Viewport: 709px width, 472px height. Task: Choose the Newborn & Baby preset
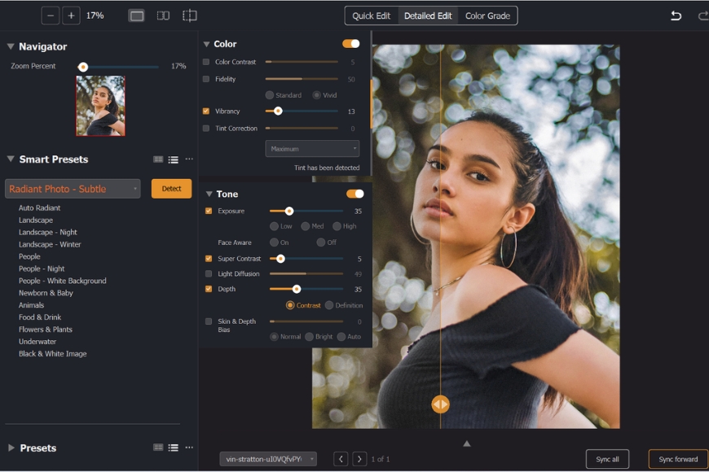[46, 293]
